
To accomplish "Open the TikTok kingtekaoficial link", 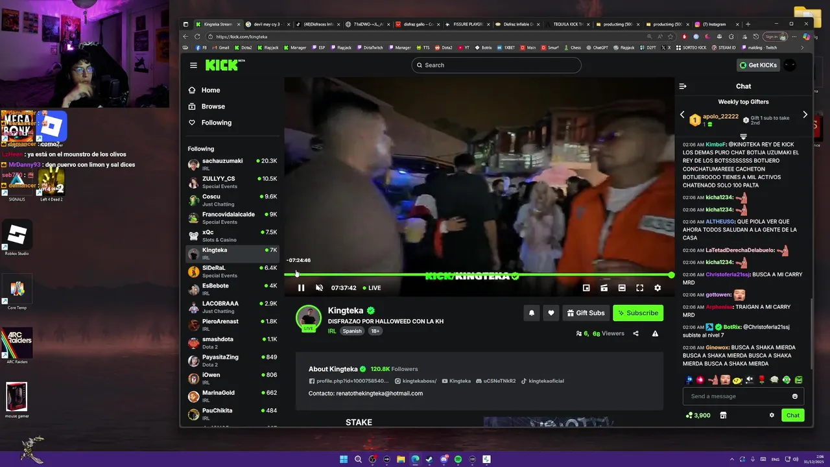I will pyautogui.click(x=543, y=381).
